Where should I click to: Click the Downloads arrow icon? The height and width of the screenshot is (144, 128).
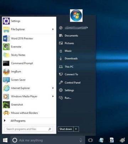point(61,58)
